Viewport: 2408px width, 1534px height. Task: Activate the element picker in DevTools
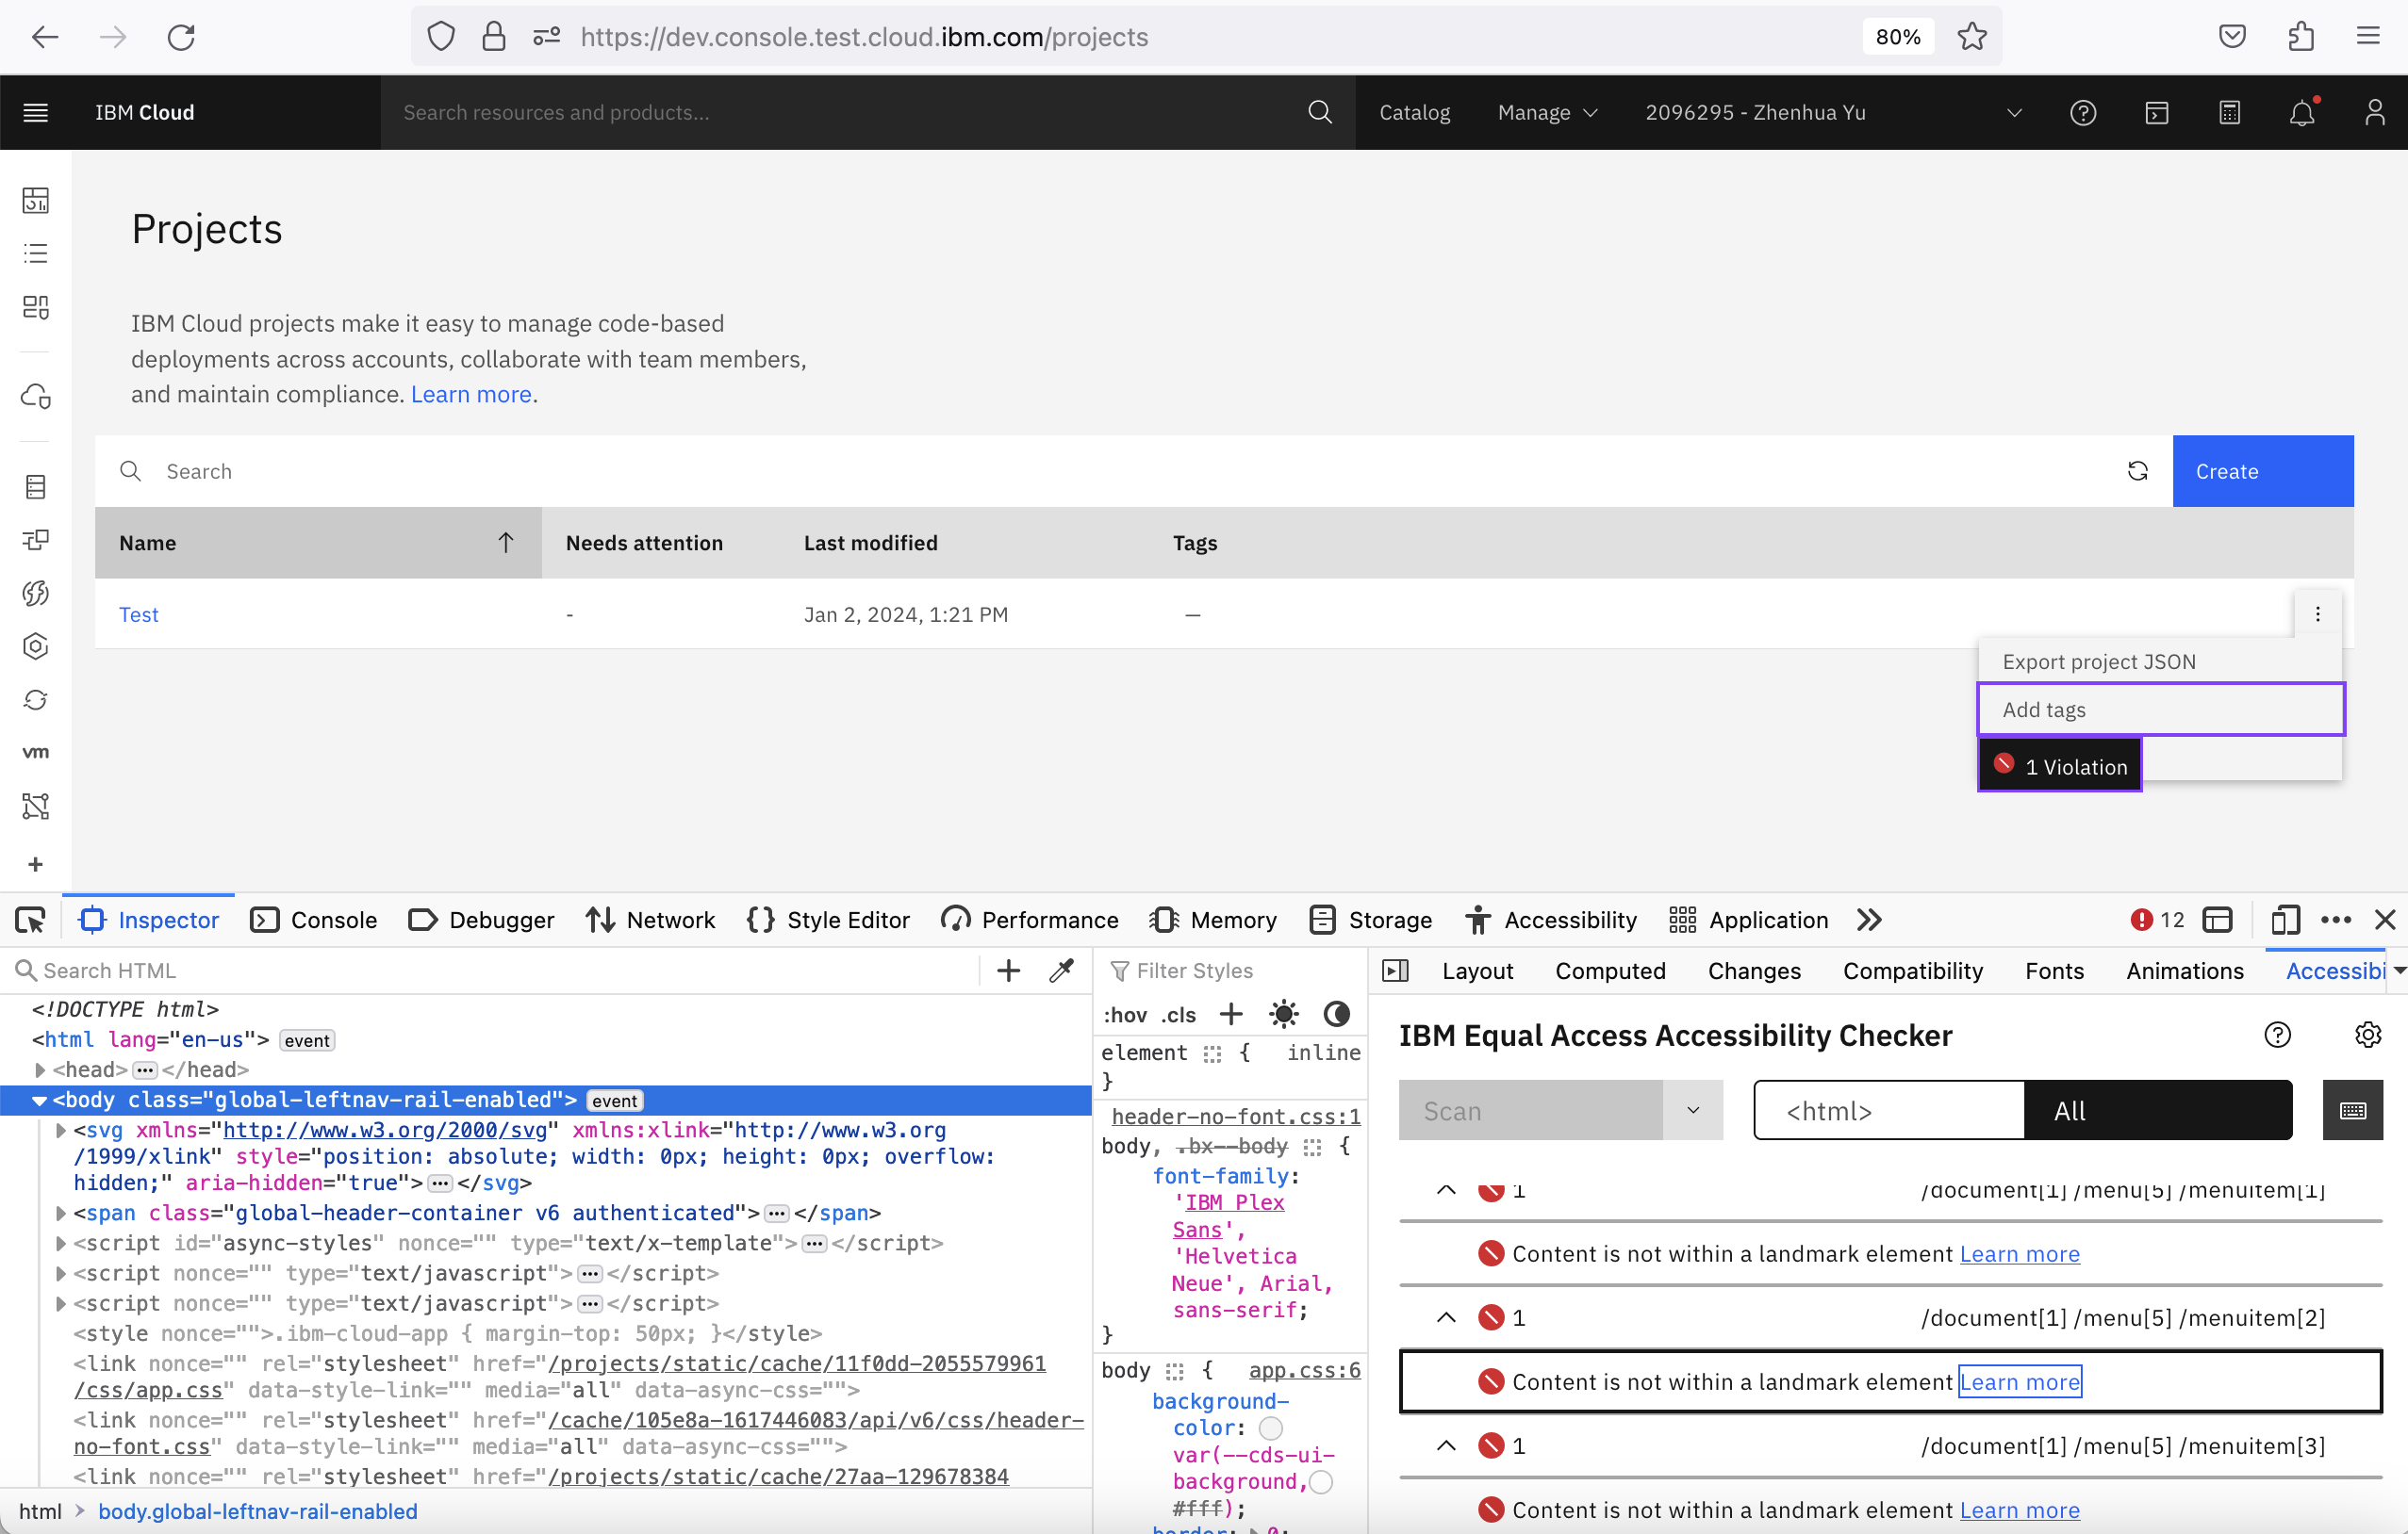(x=30, y=920)
